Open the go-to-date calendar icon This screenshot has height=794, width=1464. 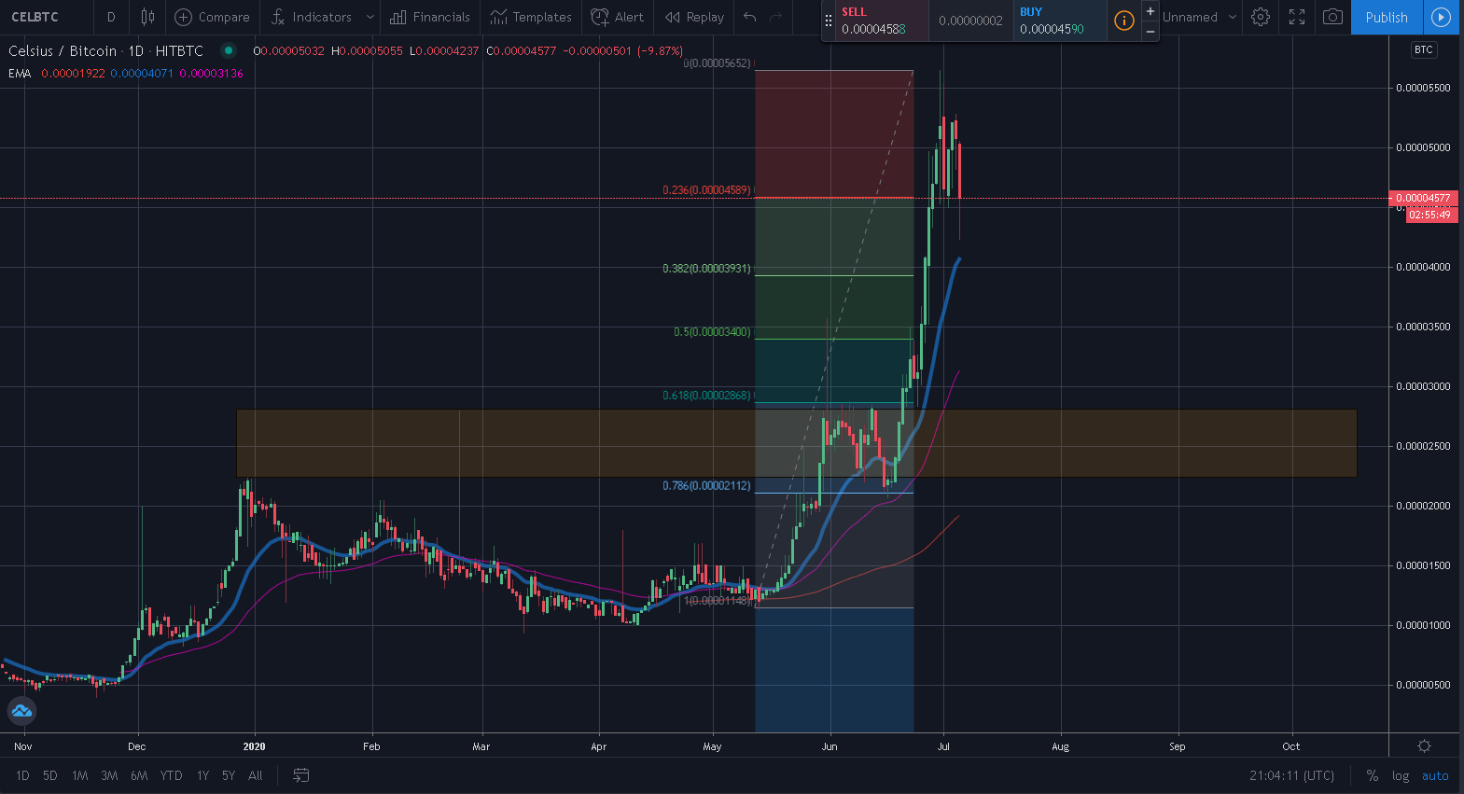coord(301,775)
